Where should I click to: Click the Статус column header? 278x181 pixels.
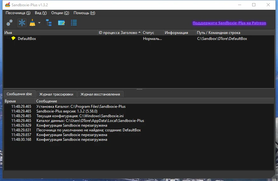153,33
